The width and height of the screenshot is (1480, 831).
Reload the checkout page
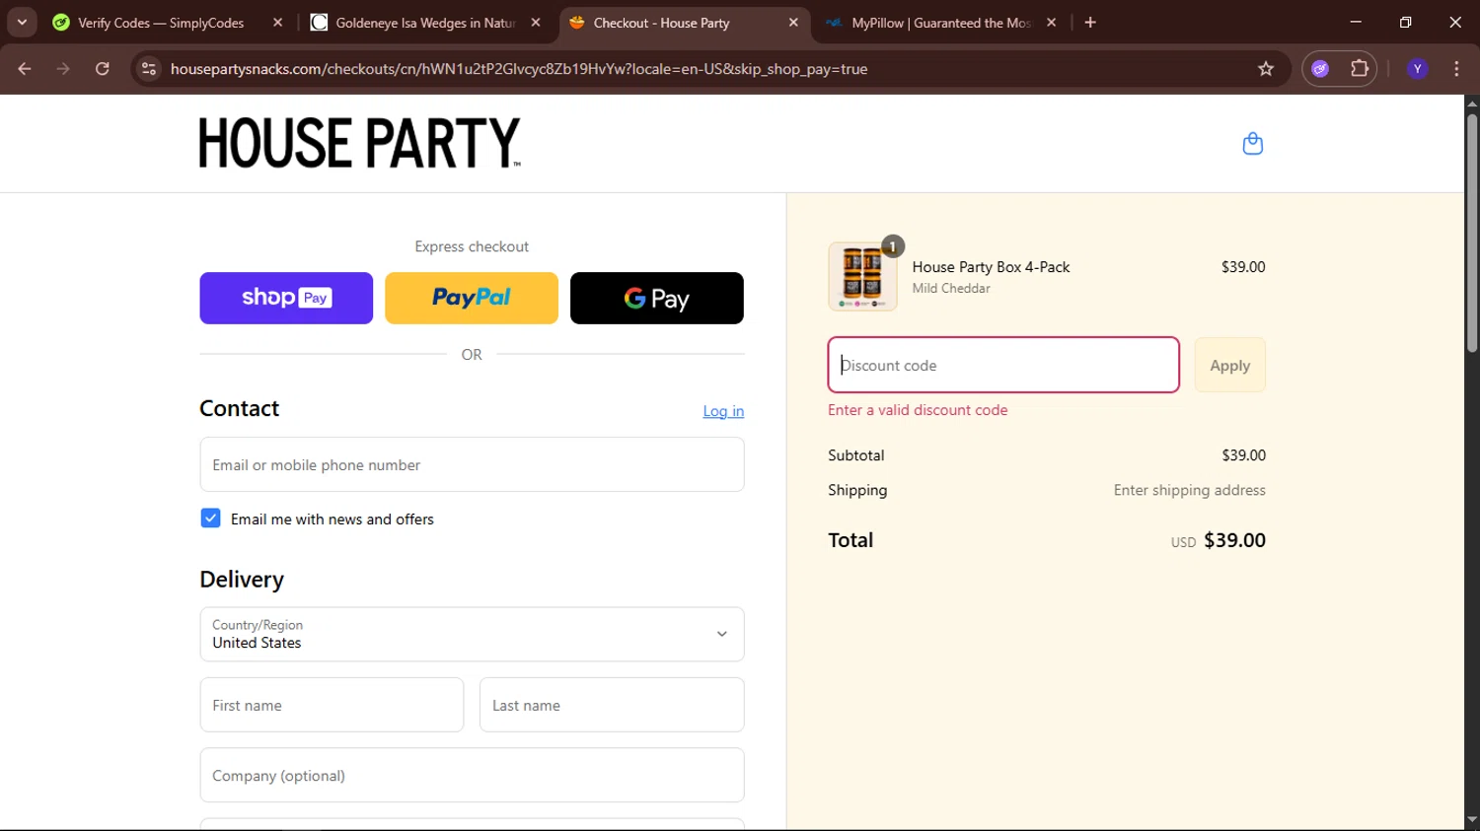(103, 69)
